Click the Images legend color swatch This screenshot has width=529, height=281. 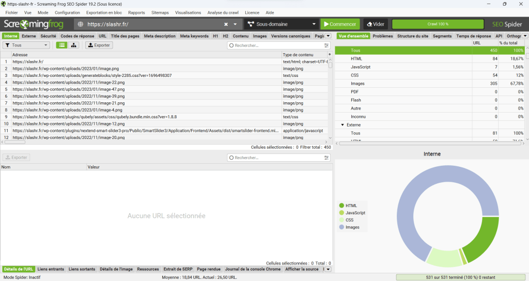[x=341, y=227]
